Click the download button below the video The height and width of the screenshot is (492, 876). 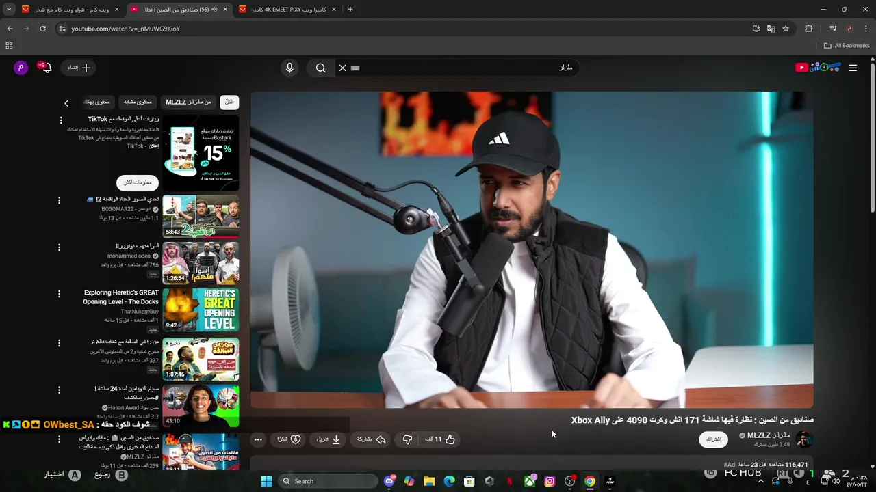pyautogui.click(x=328, y=439)
